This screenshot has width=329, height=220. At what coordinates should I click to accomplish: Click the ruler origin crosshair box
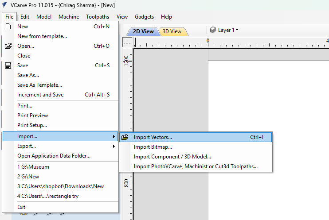pyautogui.click(x=127, y=42)
